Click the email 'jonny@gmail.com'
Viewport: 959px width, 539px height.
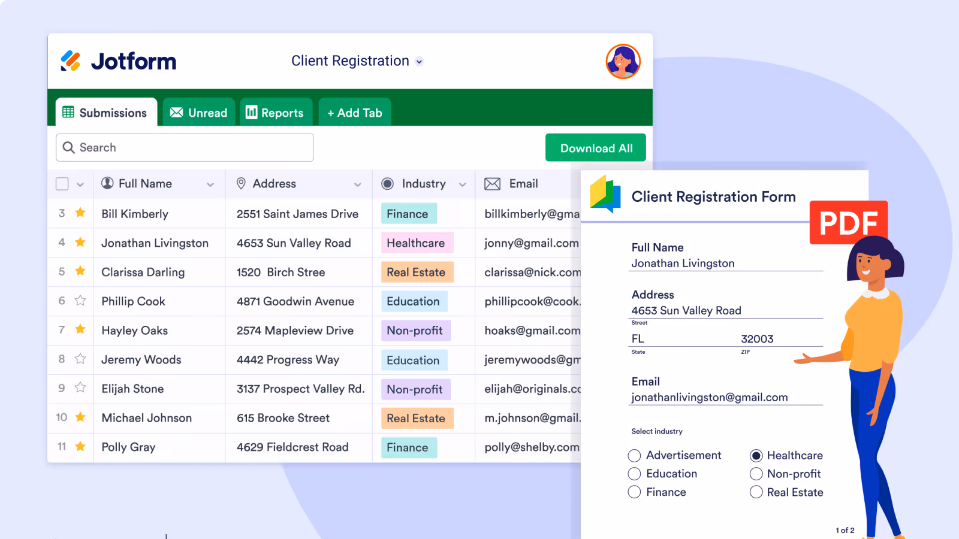point(532,243)
